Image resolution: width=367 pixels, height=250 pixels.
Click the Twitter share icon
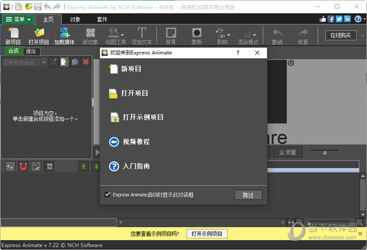coord(339,19)
